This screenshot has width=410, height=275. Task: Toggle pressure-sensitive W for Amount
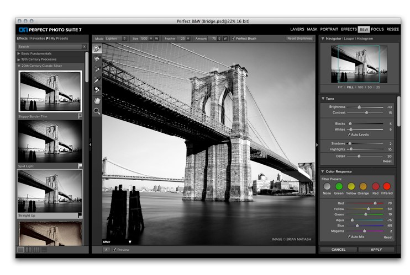point(225,39)
